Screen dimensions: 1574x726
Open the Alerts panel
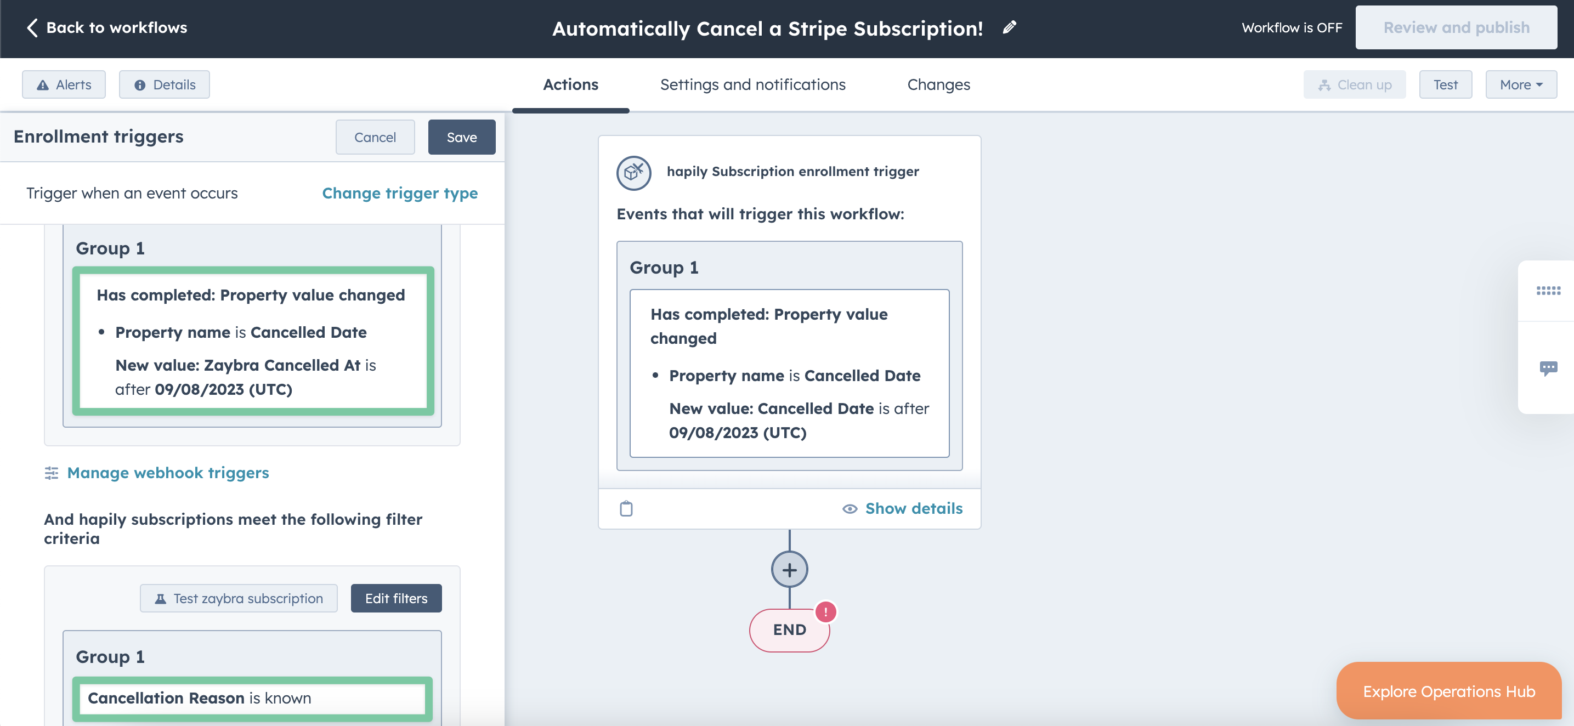pyautogui.click(x=64, y=85)
